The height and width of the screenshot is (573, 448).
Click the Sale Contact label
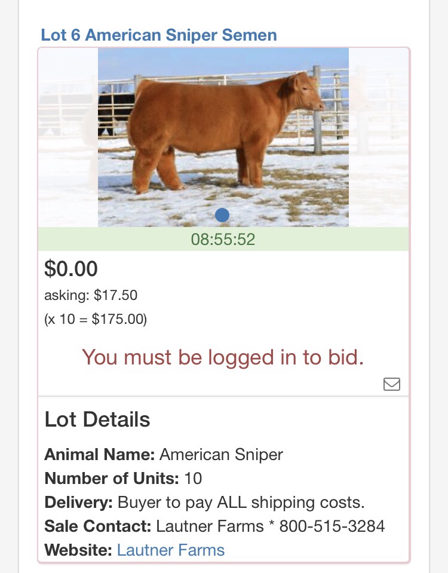(97, 526)
